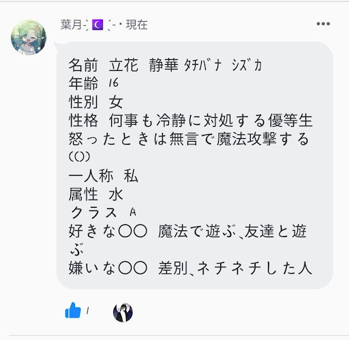Click the 性別 女 line in message

pos(95,102)
